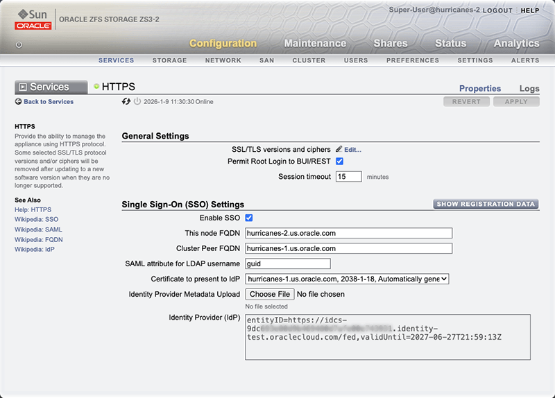Click the green HTTPS status indicator
This screenshot has width=555, height=398.
[96, 86]
